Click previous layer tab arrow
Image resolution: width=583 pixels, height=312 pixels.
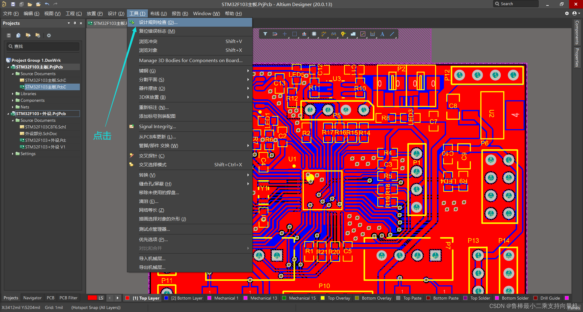coord(110,298)
